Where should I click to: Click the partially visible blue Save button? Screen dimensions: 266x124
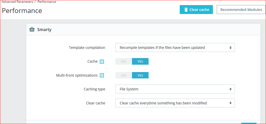249,123
